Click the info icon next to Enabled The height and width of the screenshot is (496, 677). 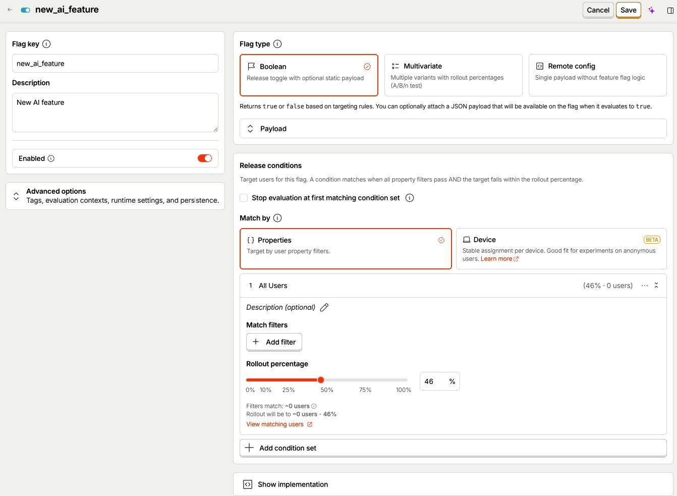pos(51,158)
